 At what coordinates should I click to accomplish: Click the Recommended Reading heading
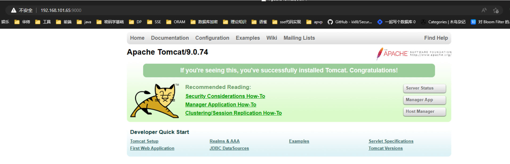pyautogui.click(x=218, y=87)
